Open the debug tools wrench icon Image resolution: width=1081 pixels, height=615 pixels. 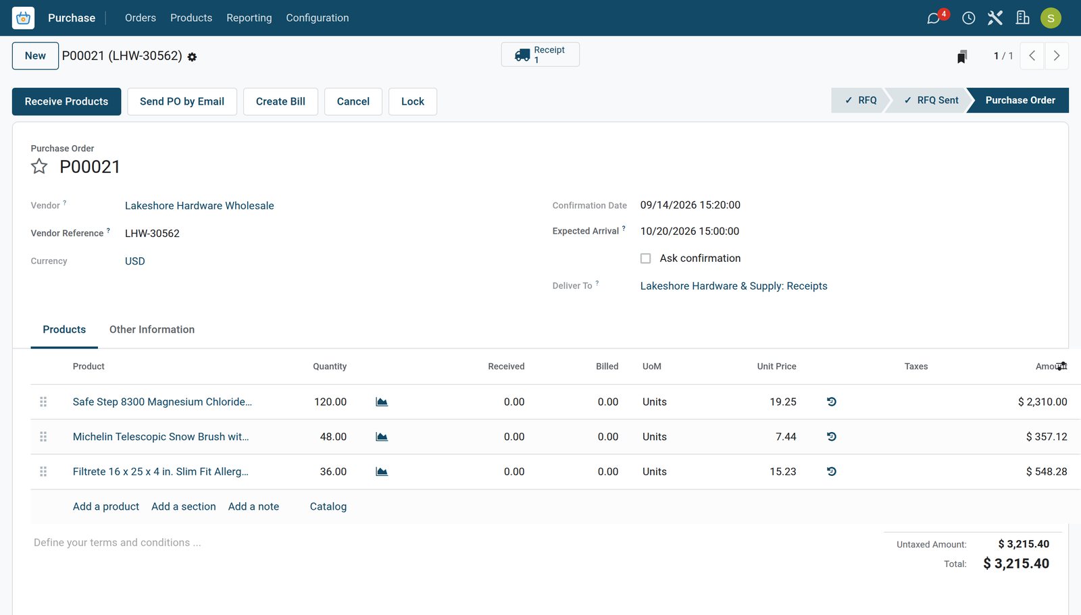[x=995, y=18]
